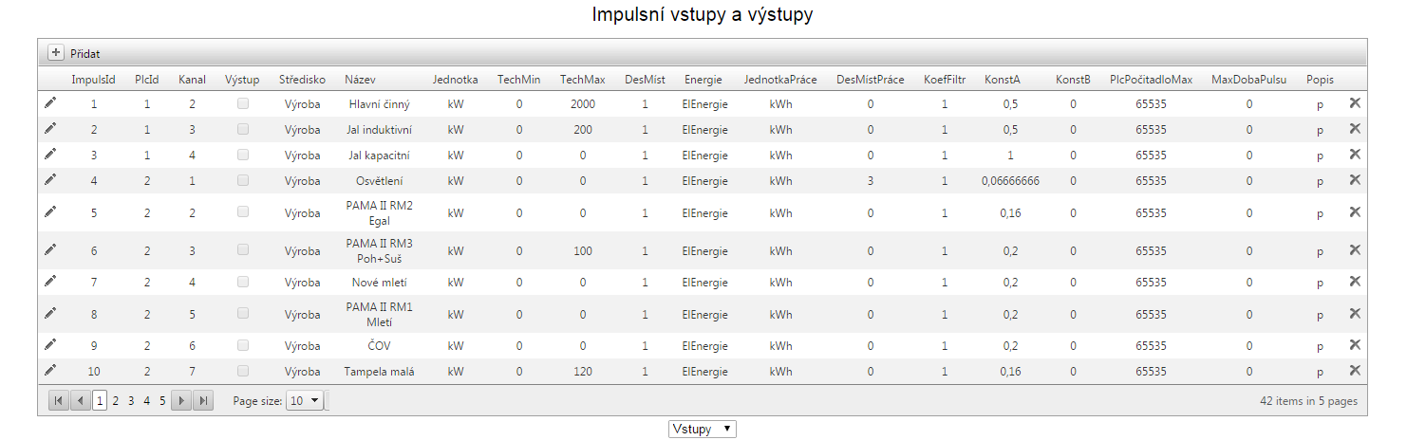Image resolution: width=1407 pixels, height=440 pixels.
Task: Remove Tampela malá row via X icon
Action: pyautogui.click(x=1355, y=371)
